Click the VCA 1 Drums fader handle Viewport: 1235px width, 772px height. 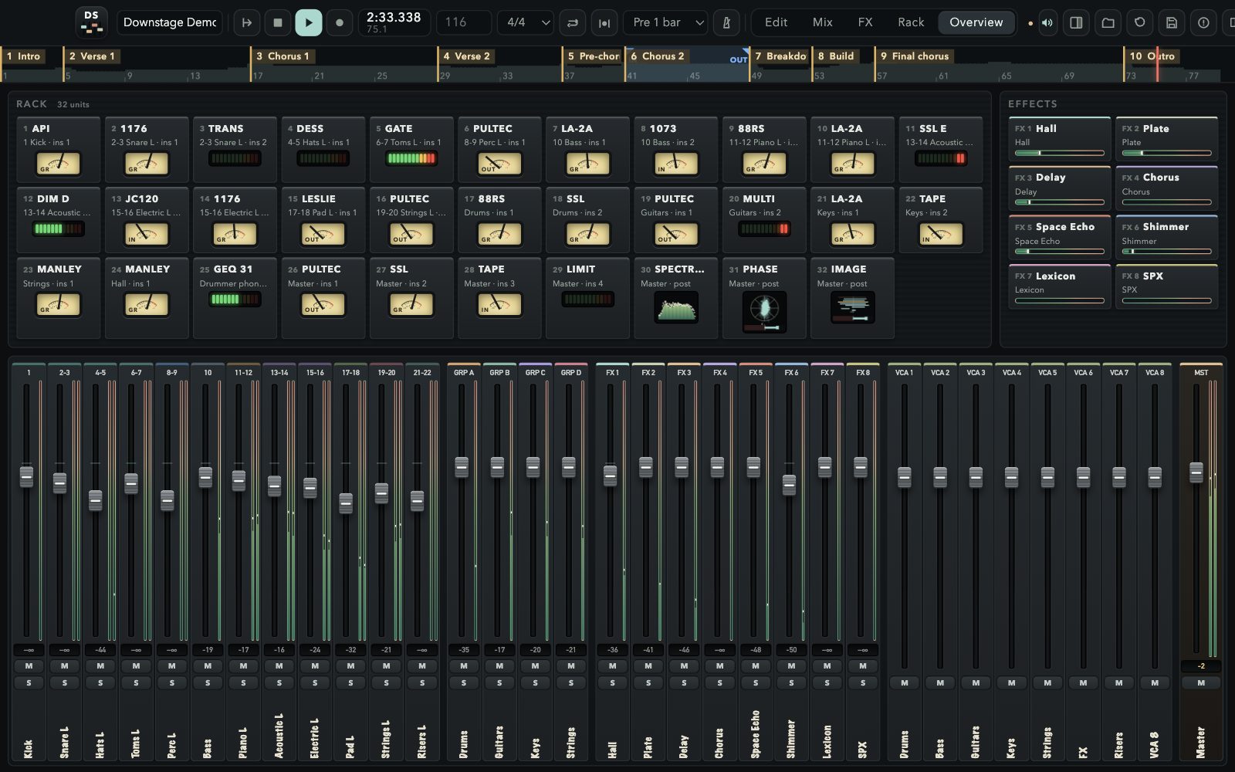pyautogui.click(x=905, y=477)
